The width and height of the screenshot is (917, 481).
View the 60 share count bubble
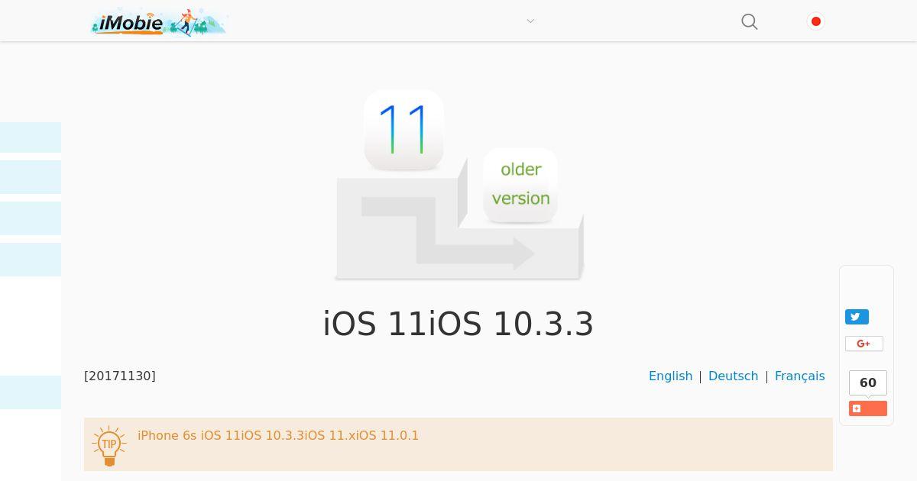[x=868, y=383]
